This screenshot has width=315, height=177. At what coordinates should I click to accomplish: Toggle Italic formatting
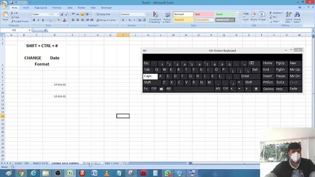[38, 20]
